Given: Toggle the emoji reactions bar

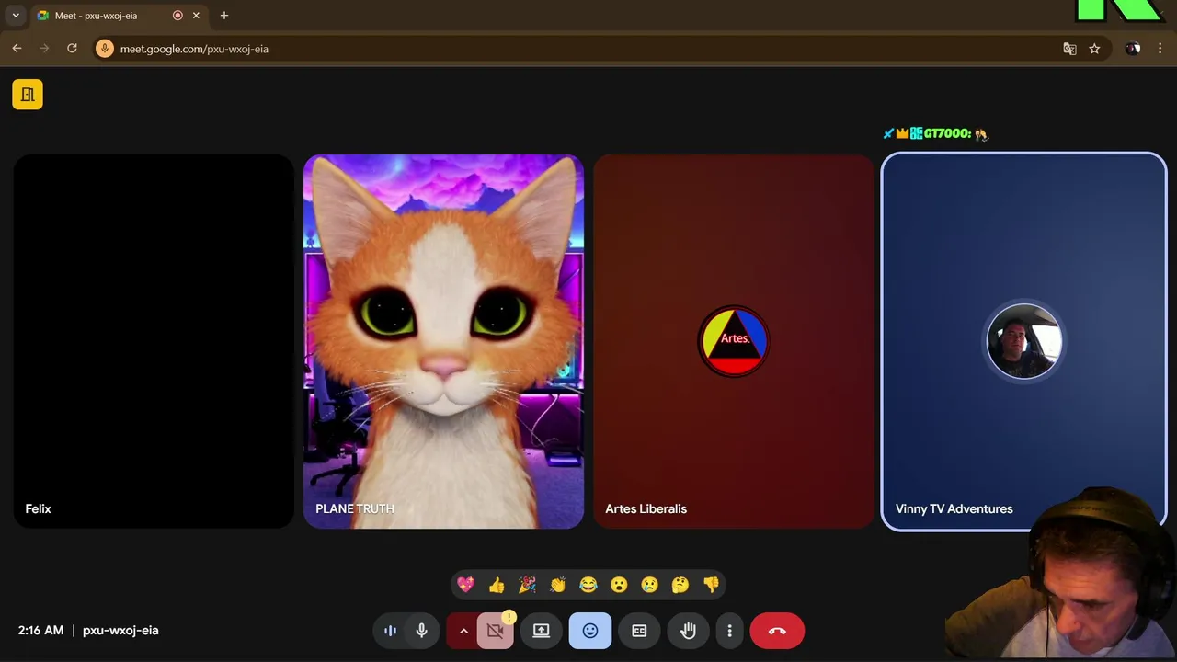Looking at the screenshot, I should [x=590, y=631].
